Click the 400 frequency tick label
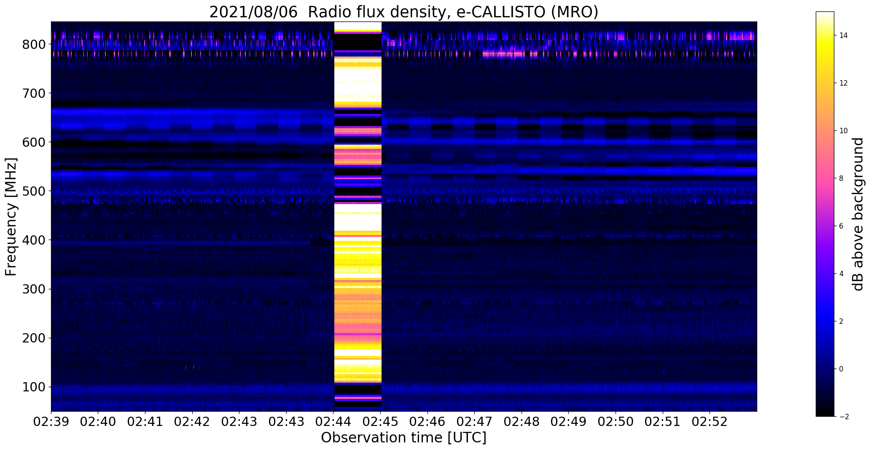871x450 pixels. coord(33,240)
